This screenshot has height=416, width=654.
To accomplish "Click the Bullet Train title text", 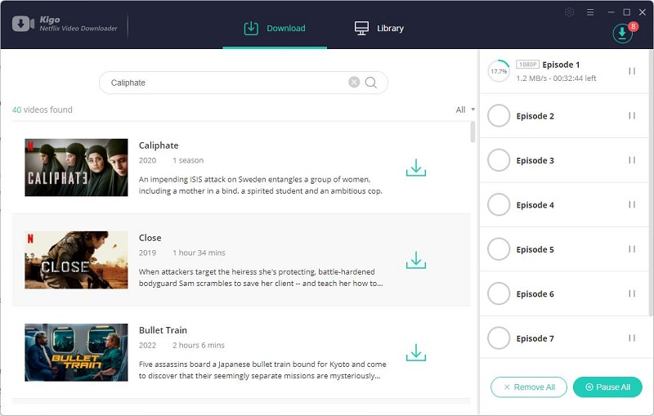I will point(163,330).
